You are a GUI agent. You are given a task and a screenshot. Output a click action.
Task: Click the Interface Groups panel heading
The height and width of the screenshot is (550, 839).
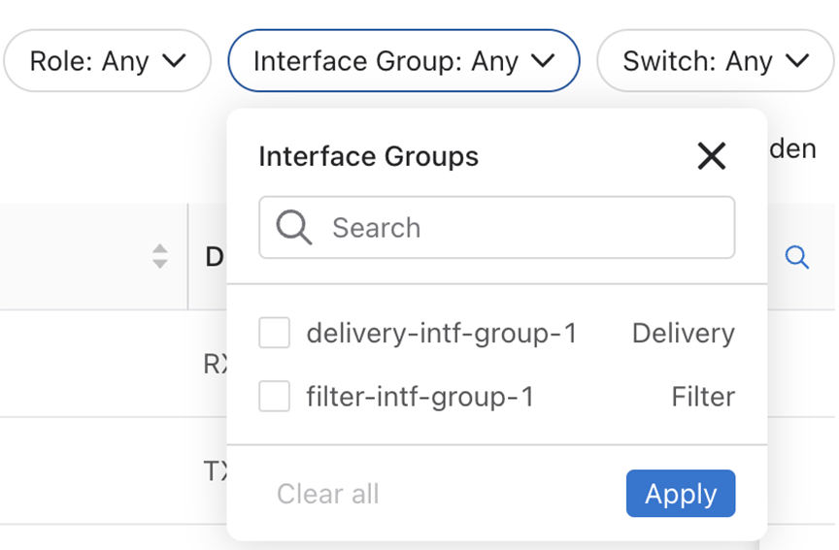pos(368,156)
